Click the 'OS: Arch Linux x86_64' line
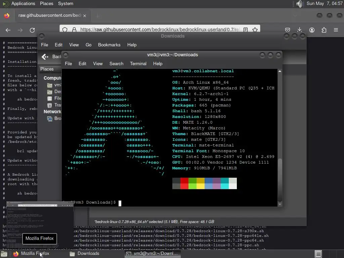The image size is (344, 258). (200, 83)
